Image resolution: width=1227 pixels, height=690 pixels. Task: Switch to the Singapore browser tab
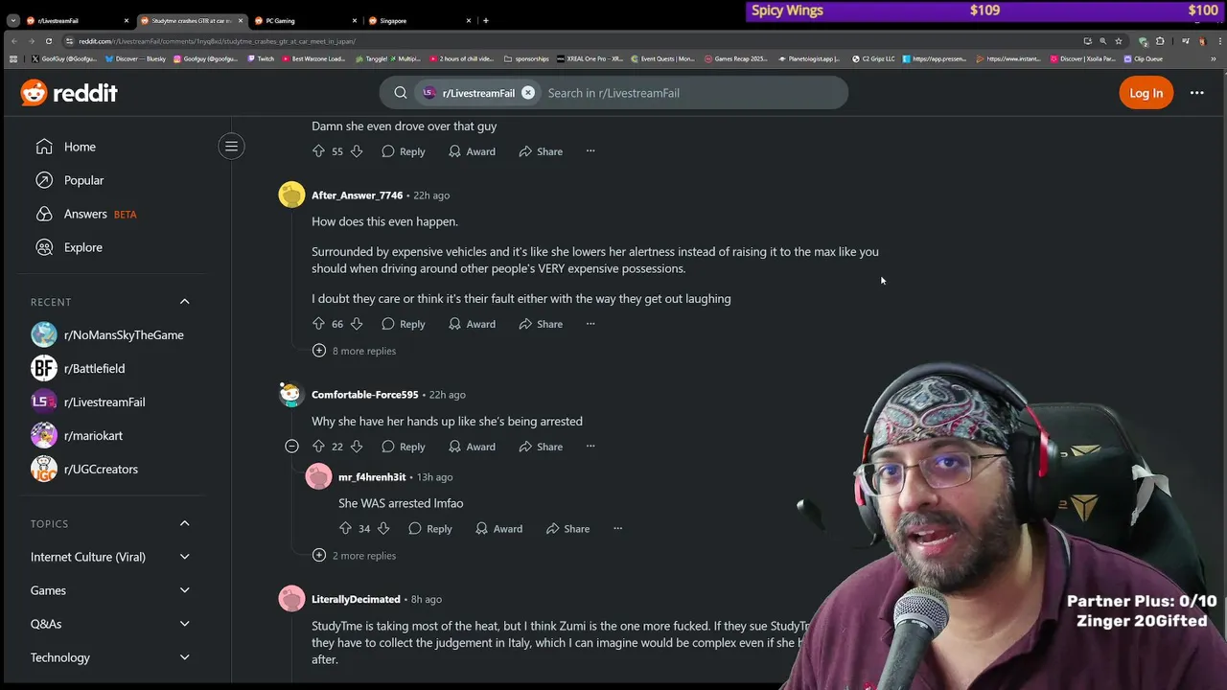point(419,20)
